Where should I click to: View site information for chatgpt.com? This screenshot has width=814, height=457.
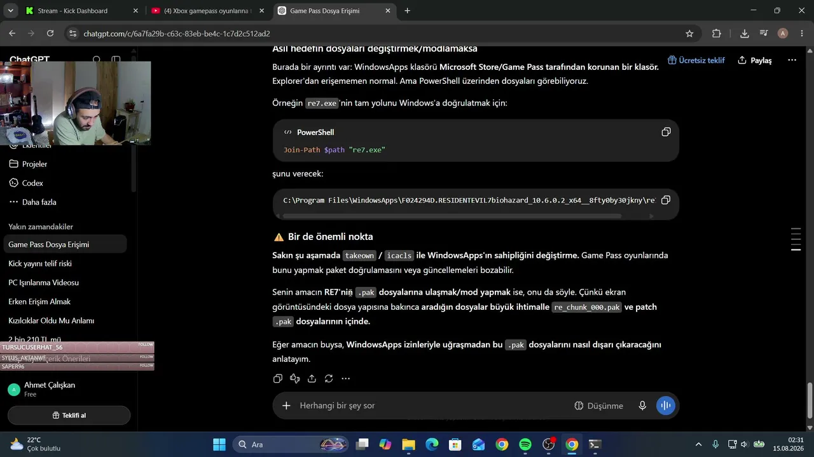coord(72,34)
